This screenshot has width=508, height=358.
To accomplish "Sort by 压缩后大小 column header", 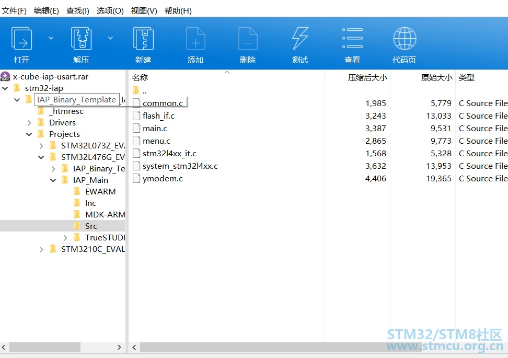I will click(x=367, y=78).
